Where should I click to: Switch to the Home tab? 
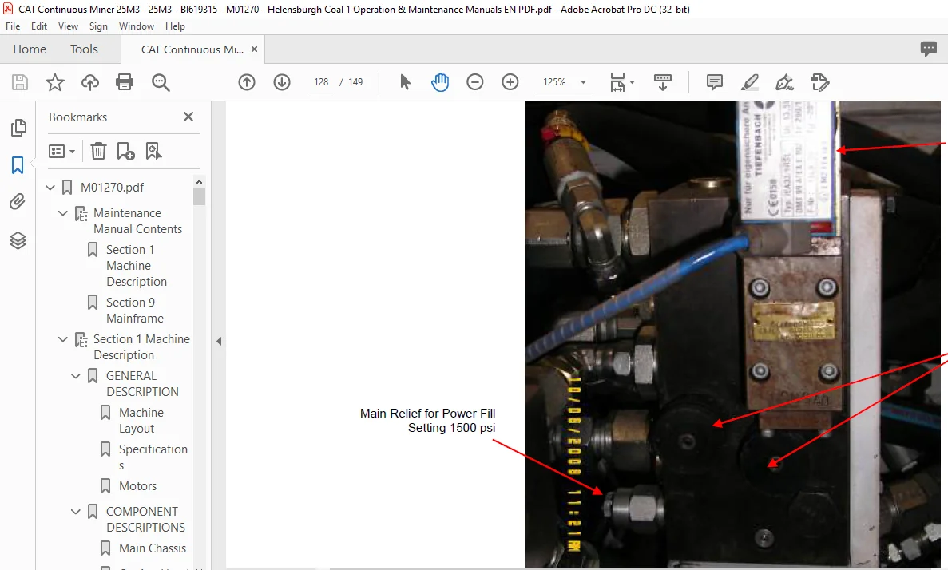tap(30, 49)
